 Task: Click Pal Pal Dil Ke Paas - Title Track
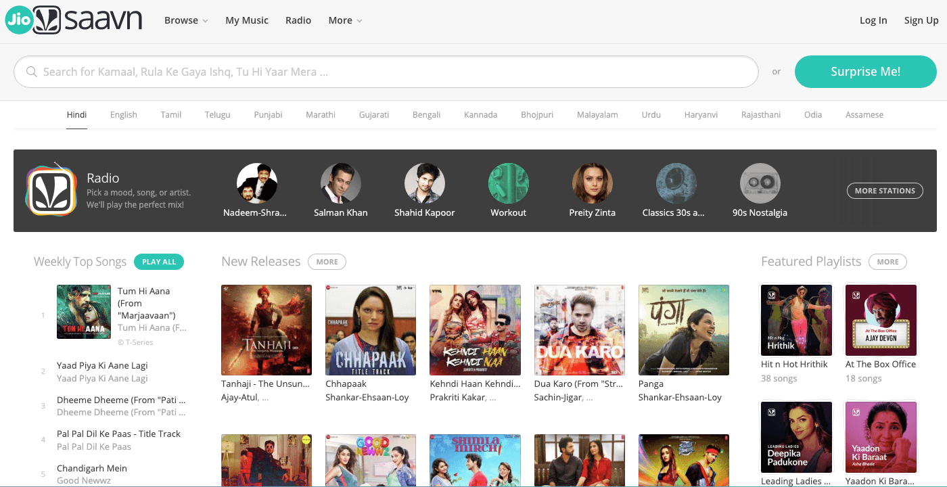[x=119, y=434]
